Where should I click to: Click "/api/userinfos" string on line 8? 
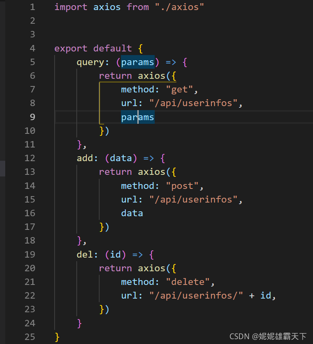pos(193,103)
